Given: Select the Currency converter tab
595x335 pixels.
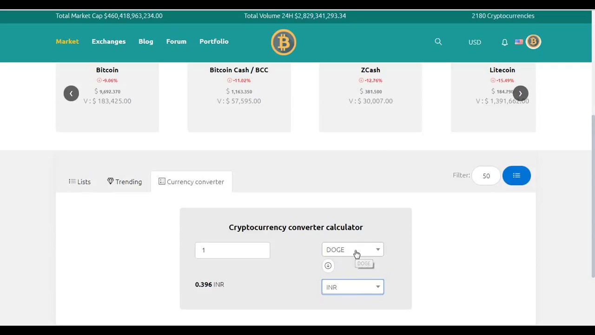Looking at the screenshot, I should coord(191,182).
